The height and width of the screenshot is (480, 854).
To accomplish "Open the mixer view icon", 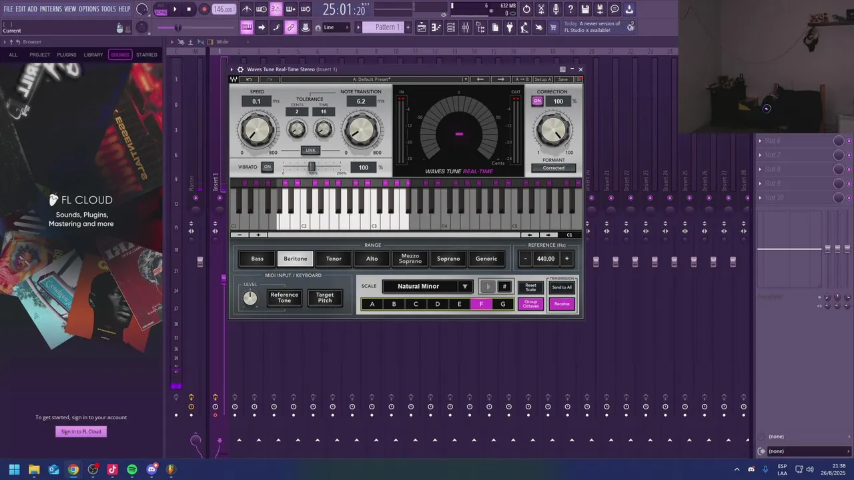I will [x=466, y=27].
